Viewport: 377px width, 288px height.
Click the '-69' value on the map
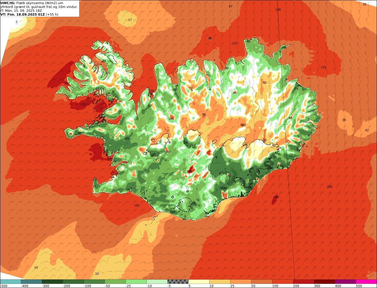point(127,139)
